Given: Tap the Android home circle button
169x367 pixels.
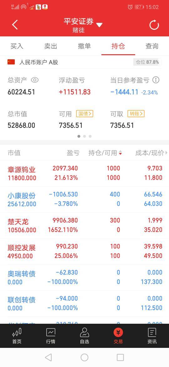Looking at the screenshot, I should pyautogui.click(x=84, y=357).
